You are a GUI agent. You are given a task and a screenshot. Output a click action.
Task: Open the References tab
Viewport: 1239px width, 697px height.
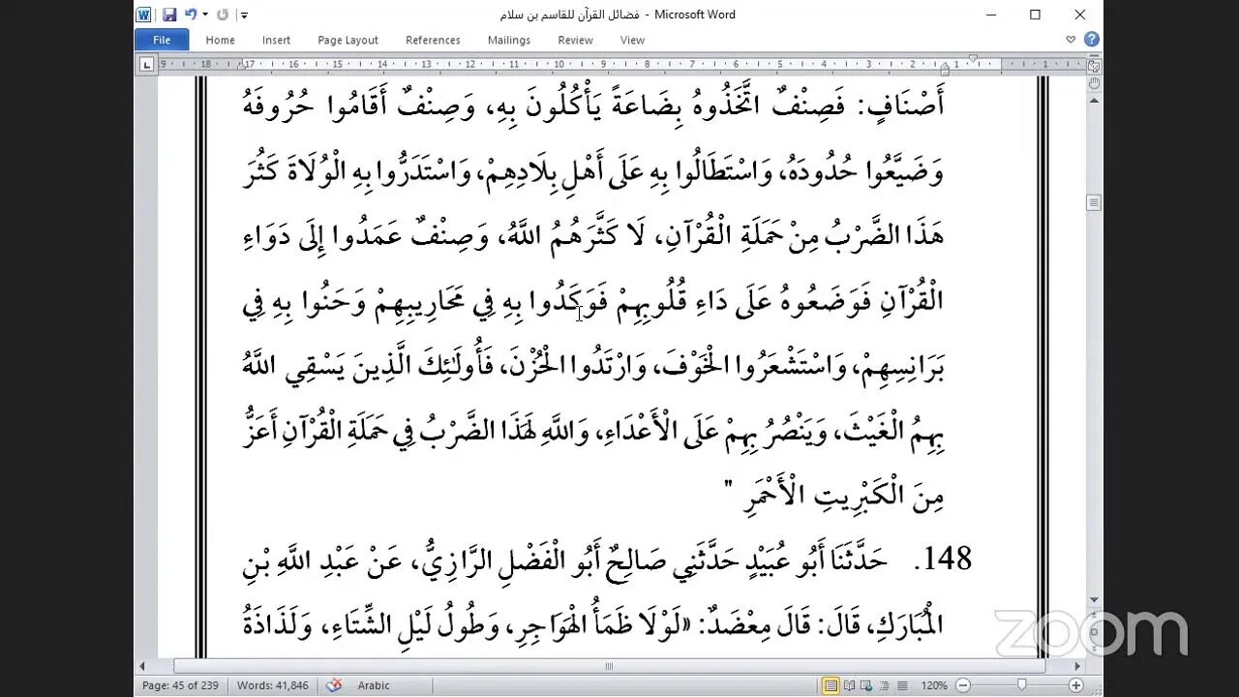point(433,40)
